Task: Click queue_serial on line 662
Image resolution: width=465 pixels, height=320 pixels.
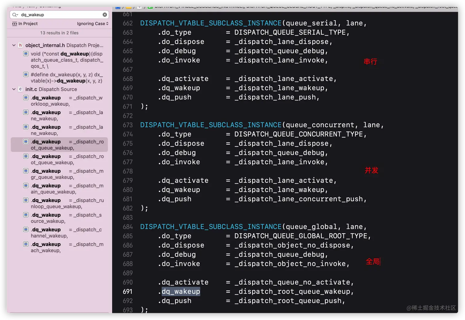Action: [x=311, y=23]
